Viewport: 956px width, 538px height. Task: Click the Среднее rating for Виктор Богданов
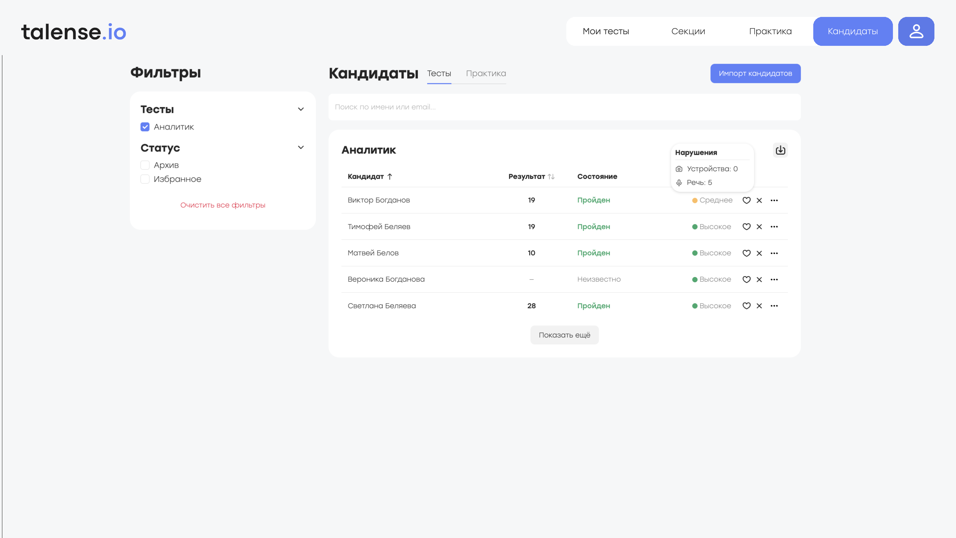(712, 200)
